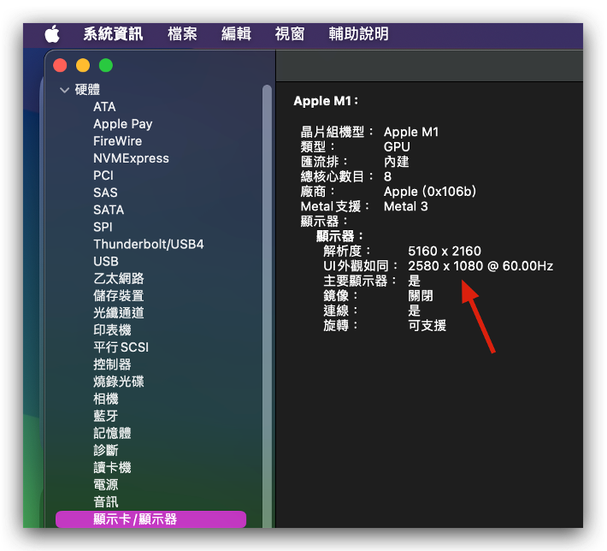The image size is (607, 551).
Task: Click the 總核心數目 value 8
Action: tap(387, 177)
